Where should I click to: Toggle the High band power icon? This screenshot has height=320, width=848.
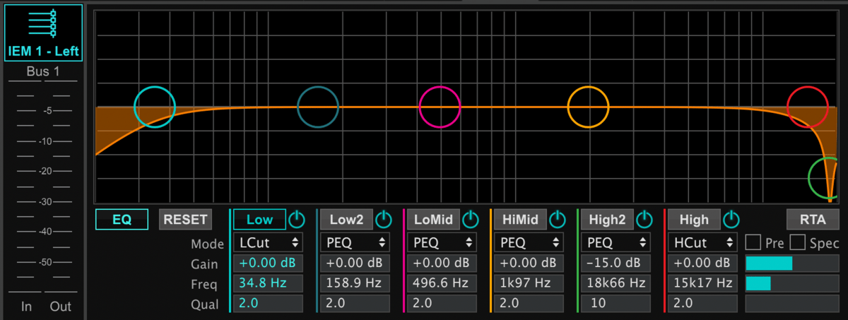[x=731, y=220]
